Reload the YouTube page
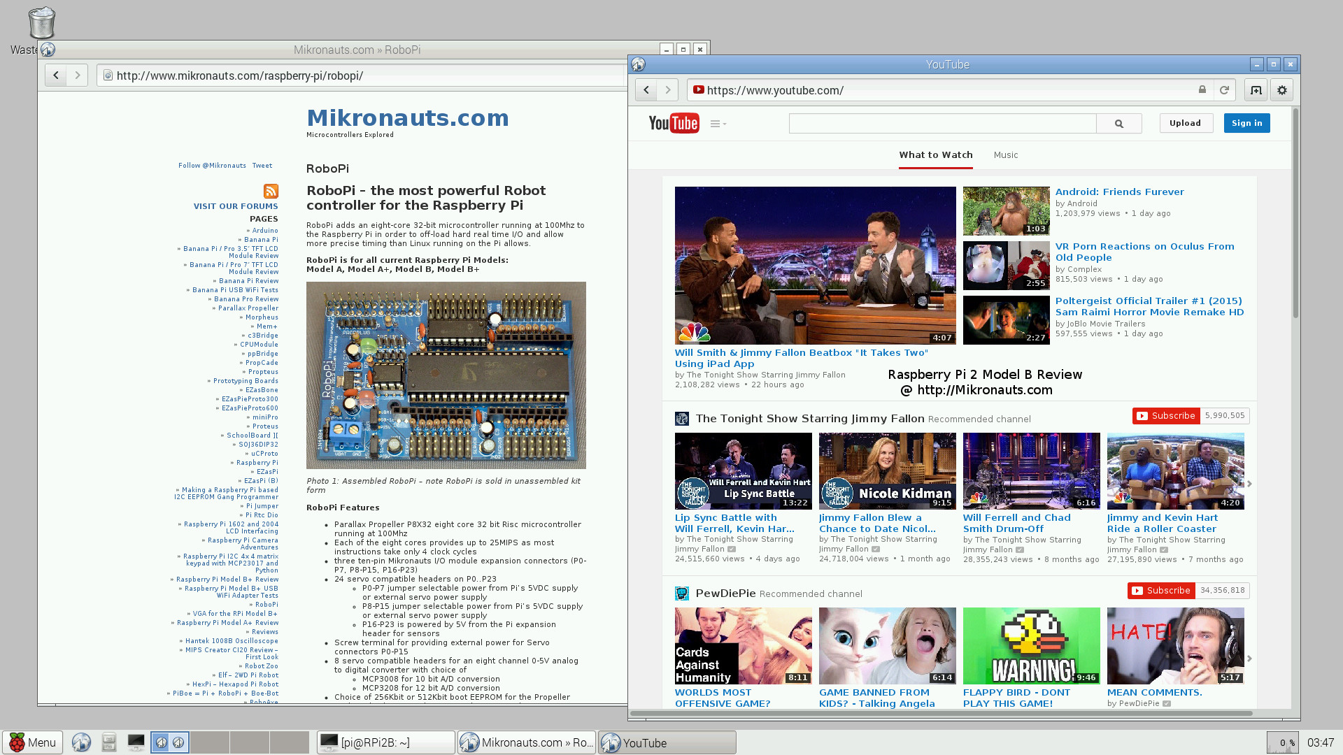The height and width of the screenshot is (755, 1343). pyautogui.click(x=1224, y=90)
